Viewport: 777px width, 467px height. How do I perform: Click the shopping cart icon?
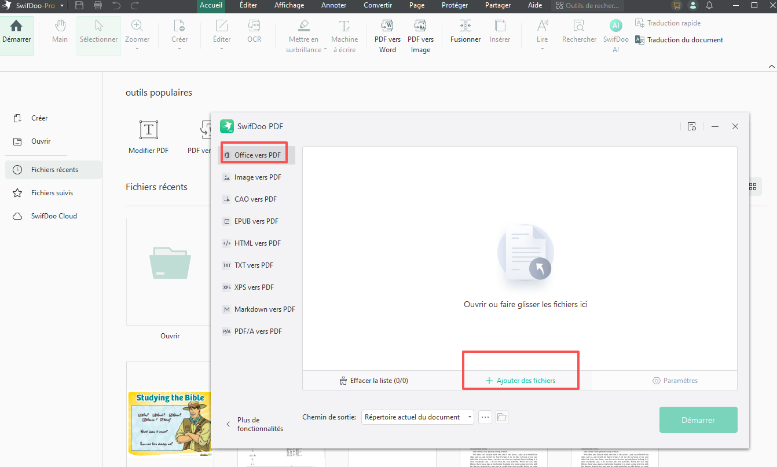676,6
